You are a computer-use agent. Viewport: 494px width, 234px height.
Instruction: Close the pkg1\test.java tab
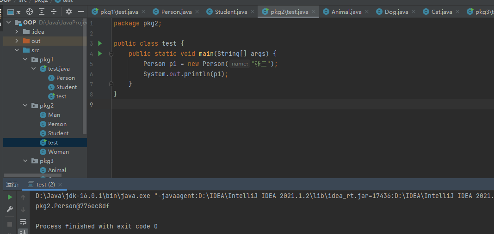pos(143,12)
